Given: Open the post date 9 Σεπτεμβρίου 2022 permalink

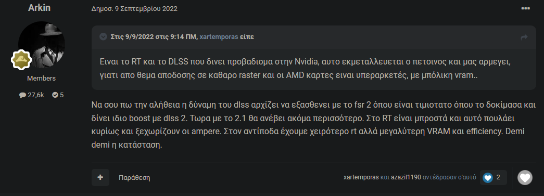Looking at the screenshot, I should click(x=134, y=9).
